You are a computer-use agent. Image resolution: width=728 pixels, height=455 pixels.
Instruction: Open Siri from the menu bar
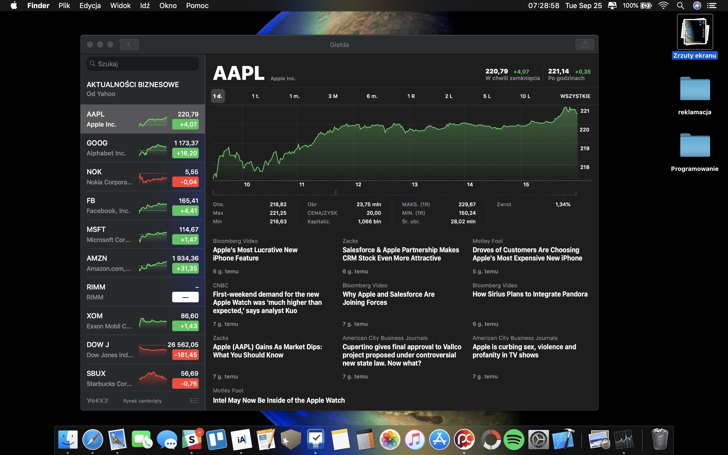[697, 5]
